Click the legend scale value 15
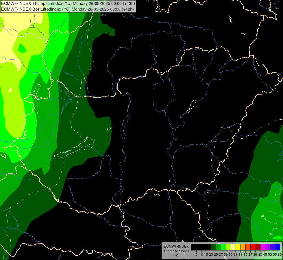 tap(206, 255)
